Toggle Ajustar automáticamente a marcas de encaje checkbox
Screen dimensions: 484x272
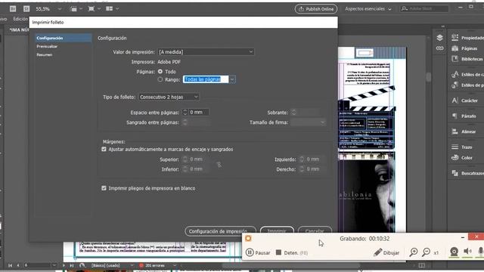coord(104,149)
